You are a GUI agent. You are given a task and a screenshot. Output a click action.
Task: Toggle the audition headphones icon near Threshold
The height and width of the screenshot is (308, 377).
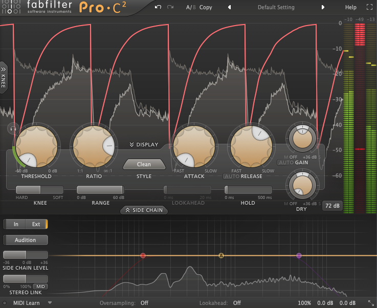coord(13,128)
